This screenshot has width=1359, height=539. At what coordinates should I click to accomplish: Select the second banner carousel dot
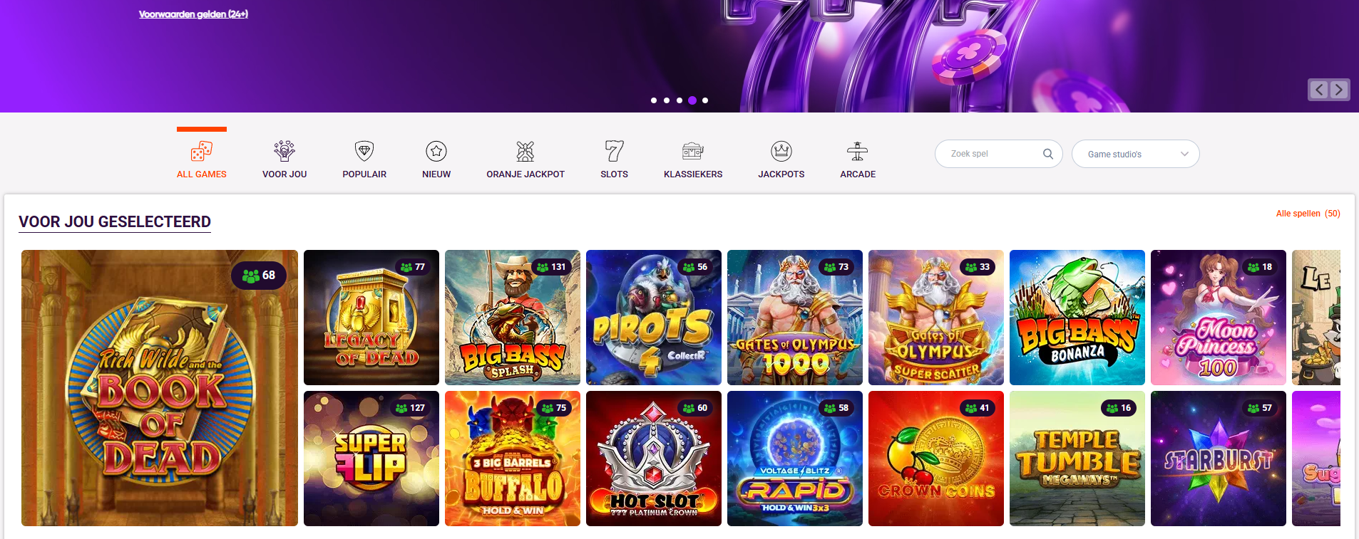(x=667, y=100)
